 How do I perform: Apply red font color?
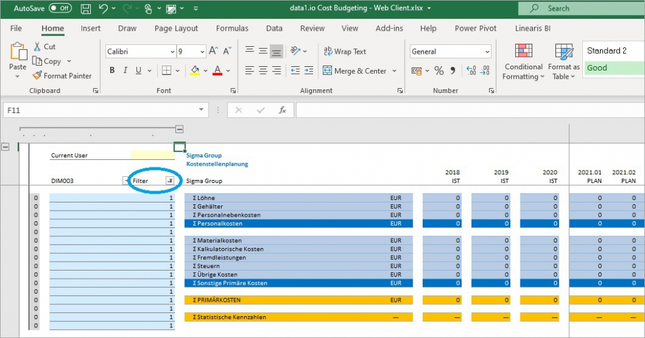click(217, 71)
